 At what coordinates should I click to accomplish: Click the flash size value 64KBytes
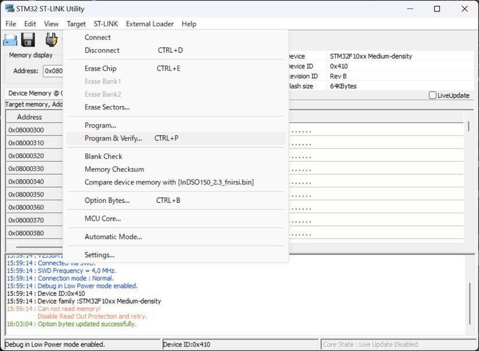(x=343, y=86)
